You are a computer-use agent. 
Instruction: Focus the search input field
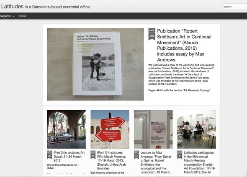pyautogui.click(x=234, y=7)
